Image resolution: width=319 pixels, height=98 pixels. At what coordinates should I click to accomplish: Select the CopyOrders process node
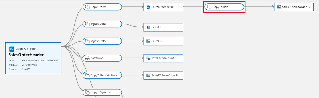tap(102, 7)
